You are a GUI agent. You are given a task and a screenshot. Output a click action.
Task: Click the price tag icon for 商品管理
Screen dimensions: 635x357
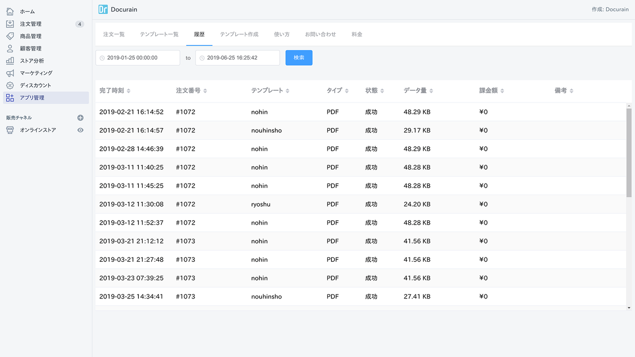10,36
